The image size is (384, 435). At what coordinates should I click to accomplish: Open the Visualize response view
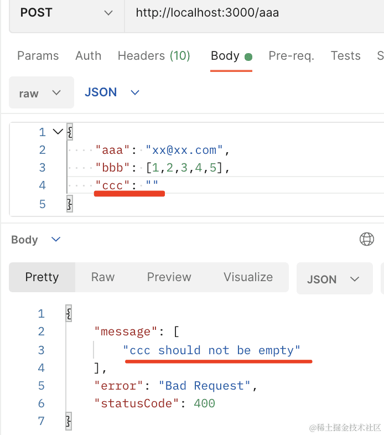[248, 277]
